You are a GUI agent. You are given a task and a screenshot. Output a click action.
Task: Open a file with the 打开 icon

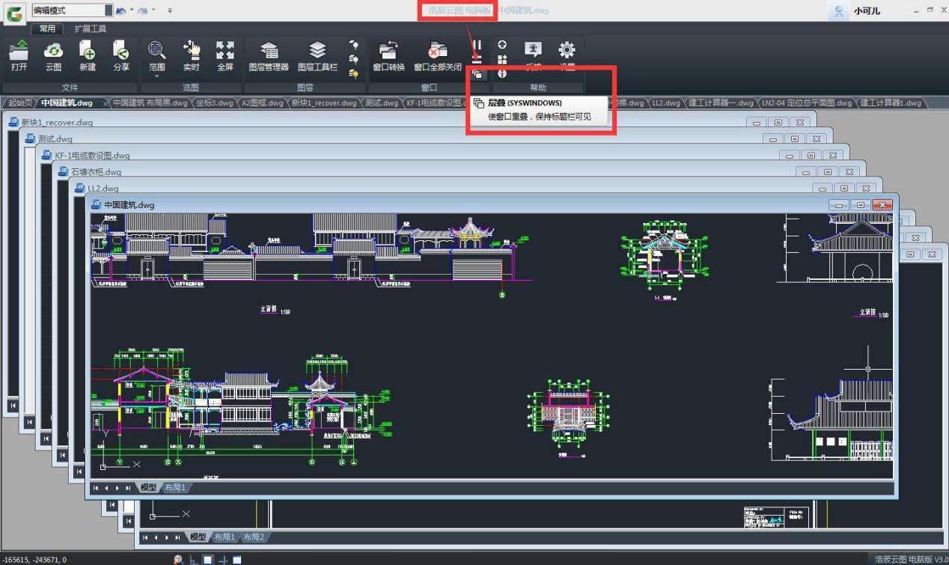coord(19,55)
